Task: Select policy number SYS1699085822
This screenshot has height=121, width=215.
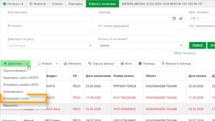Action: coord(125,109)
